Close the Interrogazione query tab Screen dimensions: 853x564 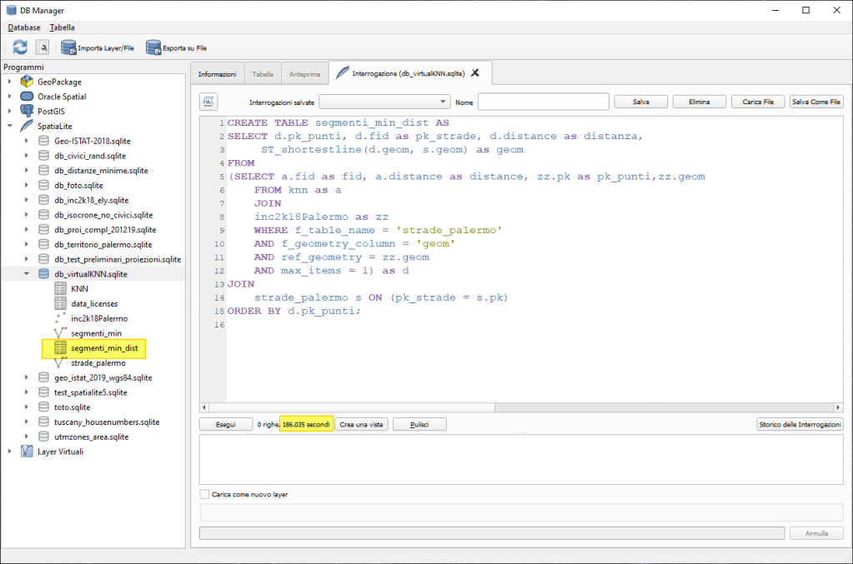[475, 73]
